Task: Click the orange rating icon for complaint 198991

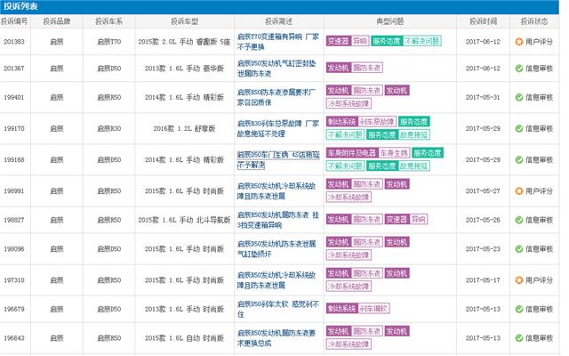Action: (x=519, y=190)
